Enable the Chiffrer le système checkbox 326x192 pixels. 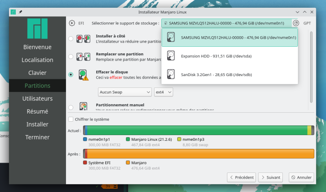click(x=70, y=119)
